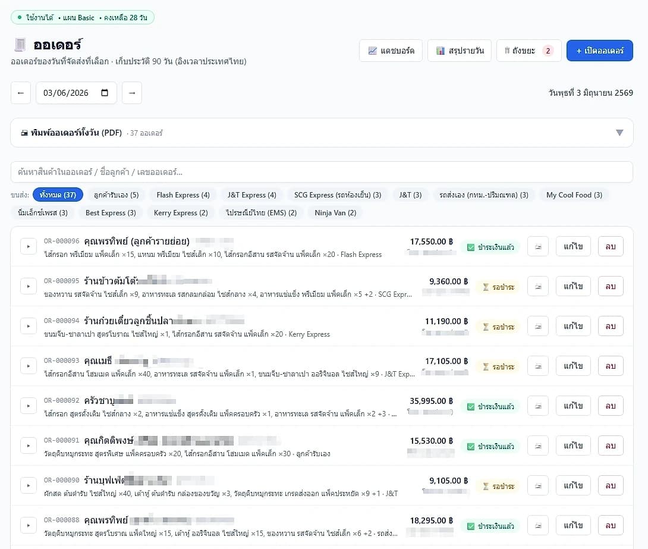Open print slip icon for order OR-000093
Image resolution: width=648 pixels, height=549 pixels.
pos(537,366)
